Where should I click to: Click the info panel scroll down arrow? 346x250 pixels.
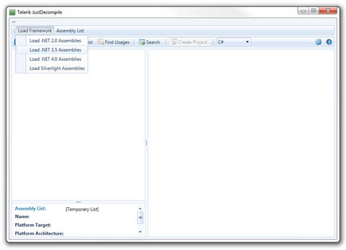[140, 232]
